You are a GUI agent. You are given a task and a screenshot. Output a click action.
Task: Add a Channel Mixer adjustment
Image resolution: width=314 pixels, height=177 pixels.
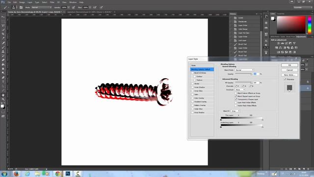pyautogui.click(x=292, y=48)
